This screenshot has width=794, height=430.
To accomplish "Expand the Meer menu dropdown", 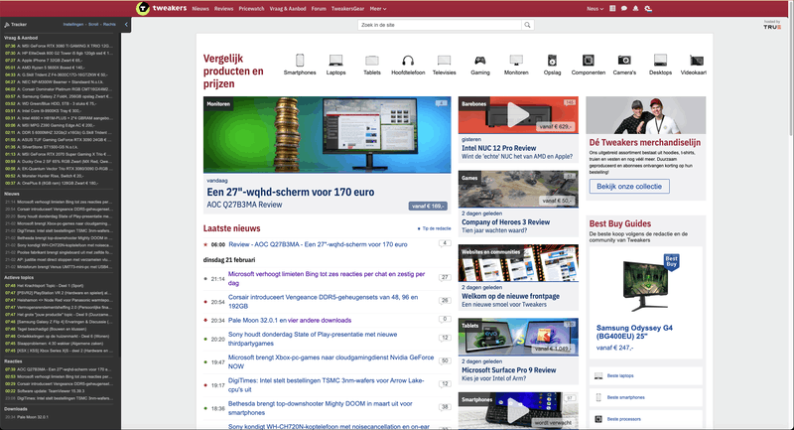I will click(378, 9).
